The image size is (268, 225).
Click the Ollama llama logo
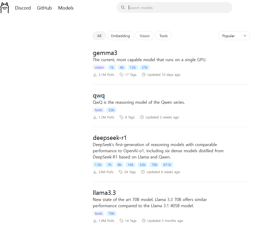coord(5,8)
